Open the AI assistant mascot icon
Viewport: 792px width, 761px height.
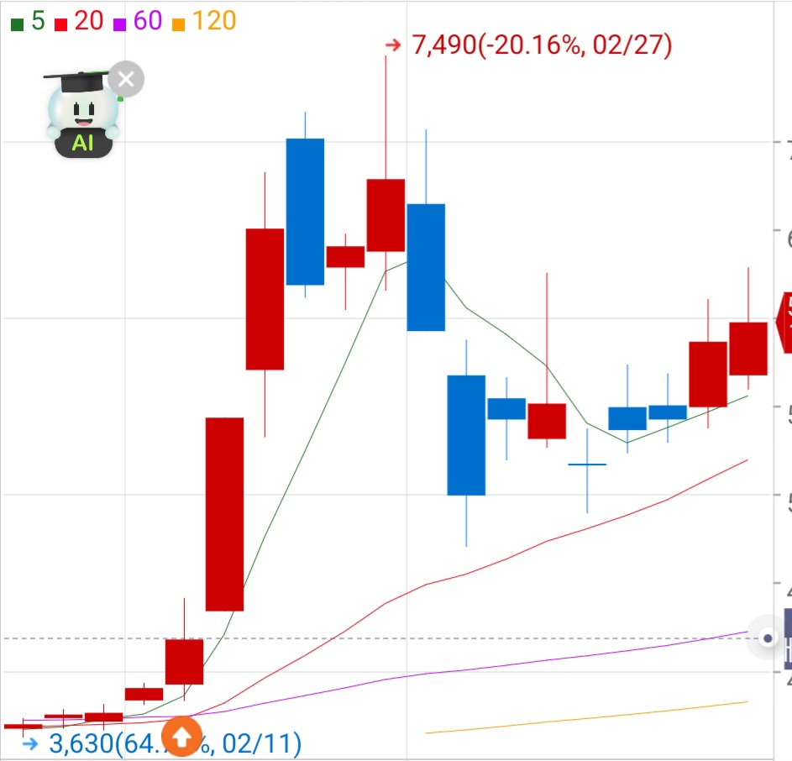point(81,115)
